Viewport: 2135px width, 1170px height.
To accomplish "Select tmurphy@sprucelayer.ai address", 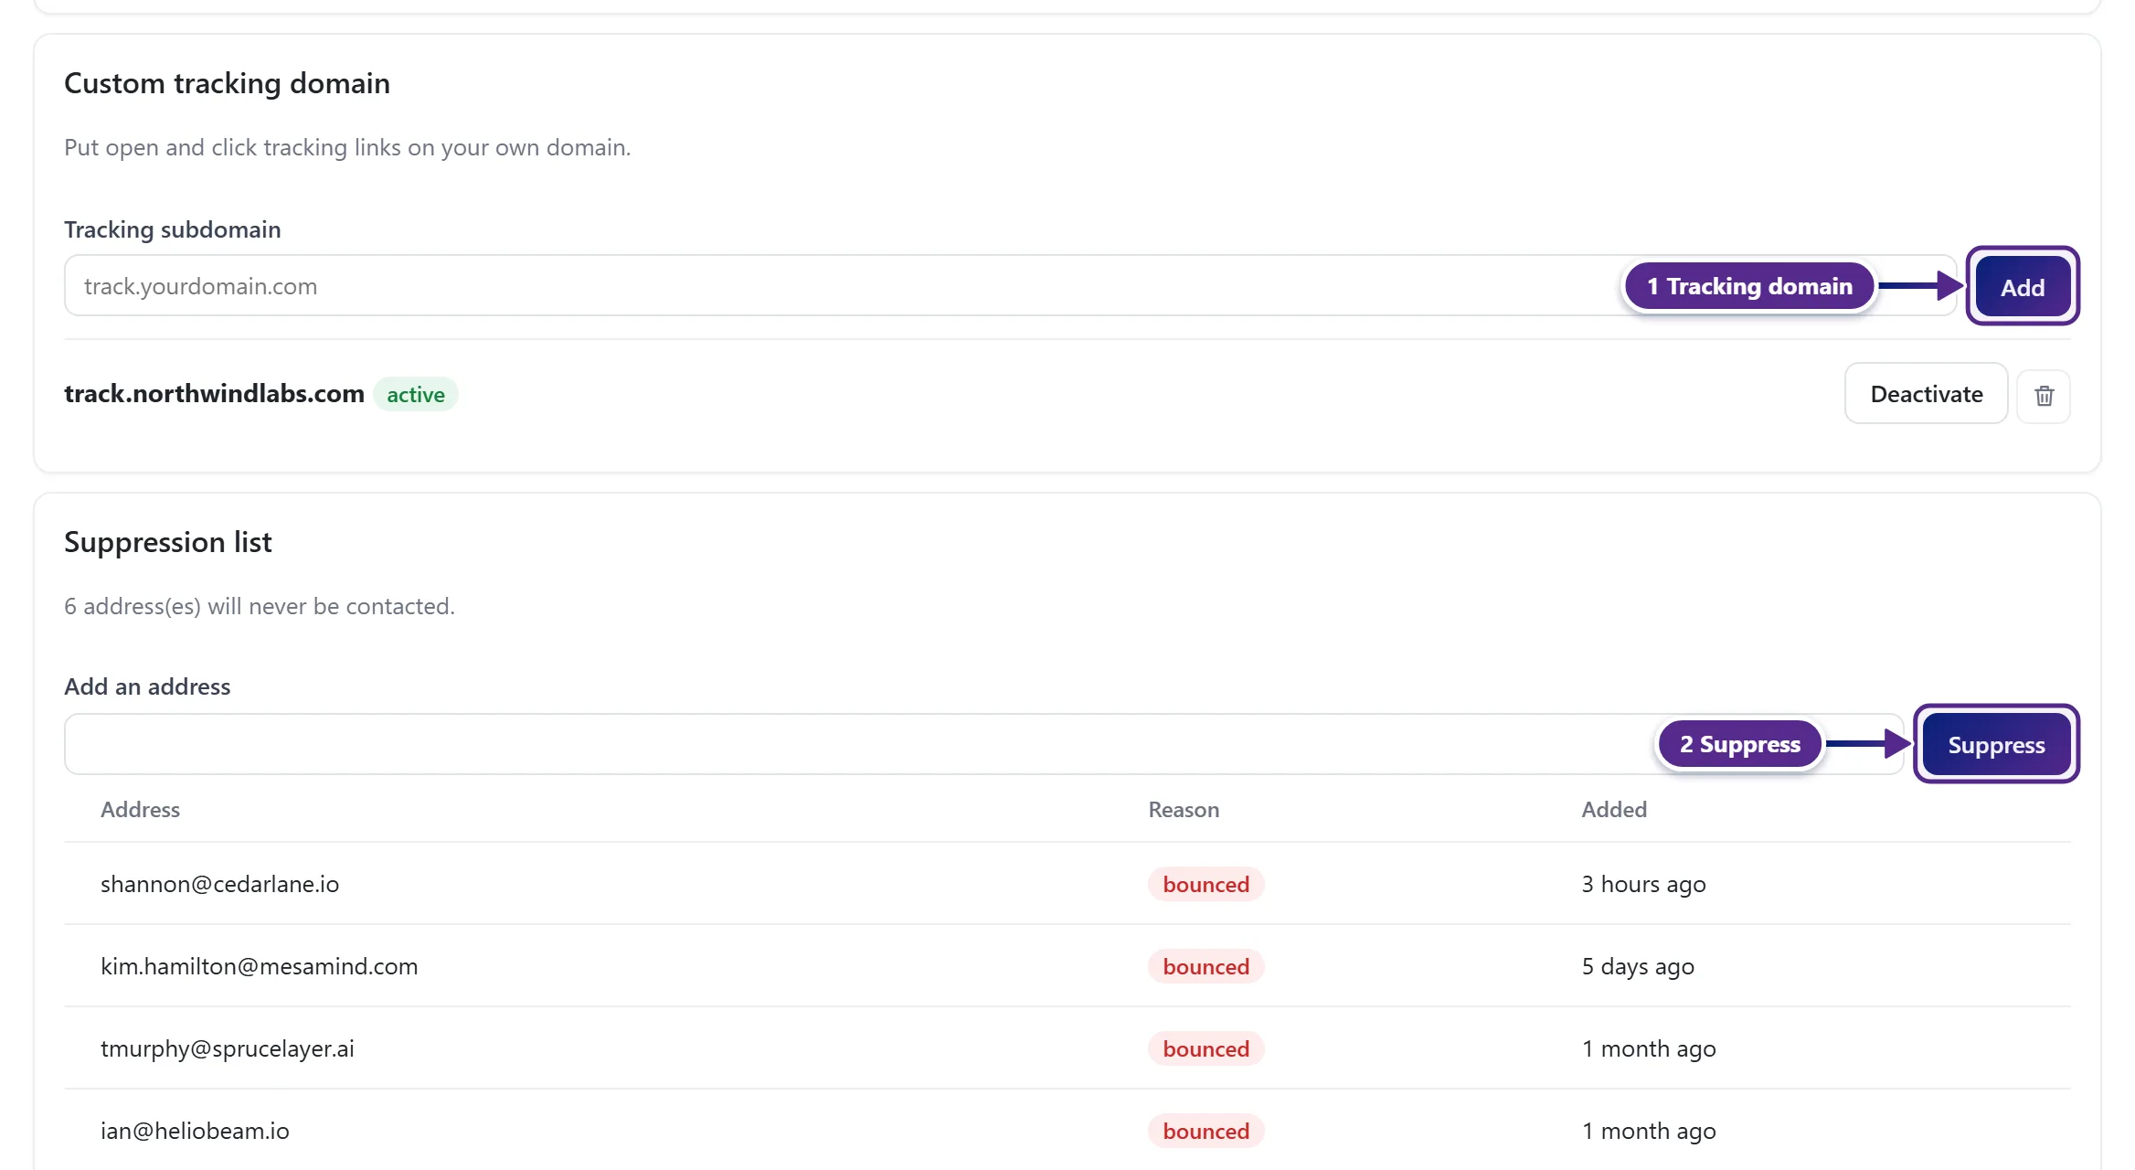I will coord(227,1048).
